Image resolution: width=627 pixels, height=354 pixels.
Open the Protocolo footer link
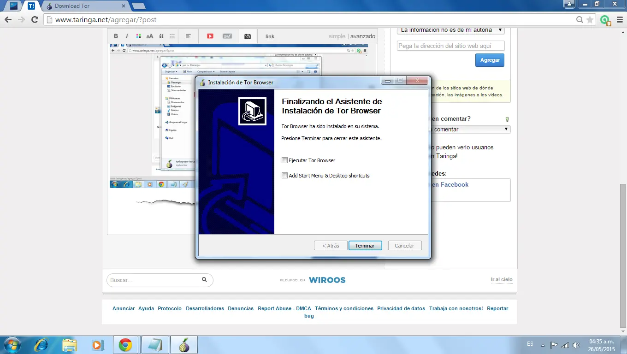click(x=170, y=308)
